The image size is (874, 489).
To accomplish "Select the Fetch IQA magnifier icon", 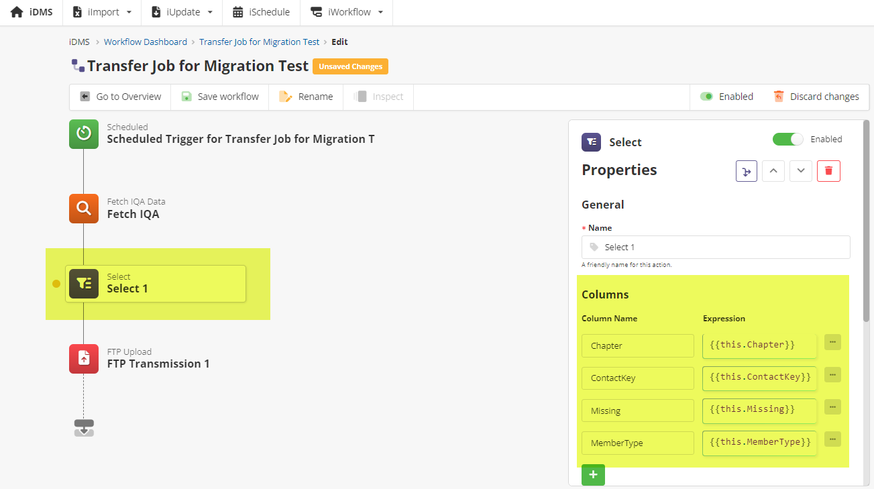I will (x=84, y=208).
